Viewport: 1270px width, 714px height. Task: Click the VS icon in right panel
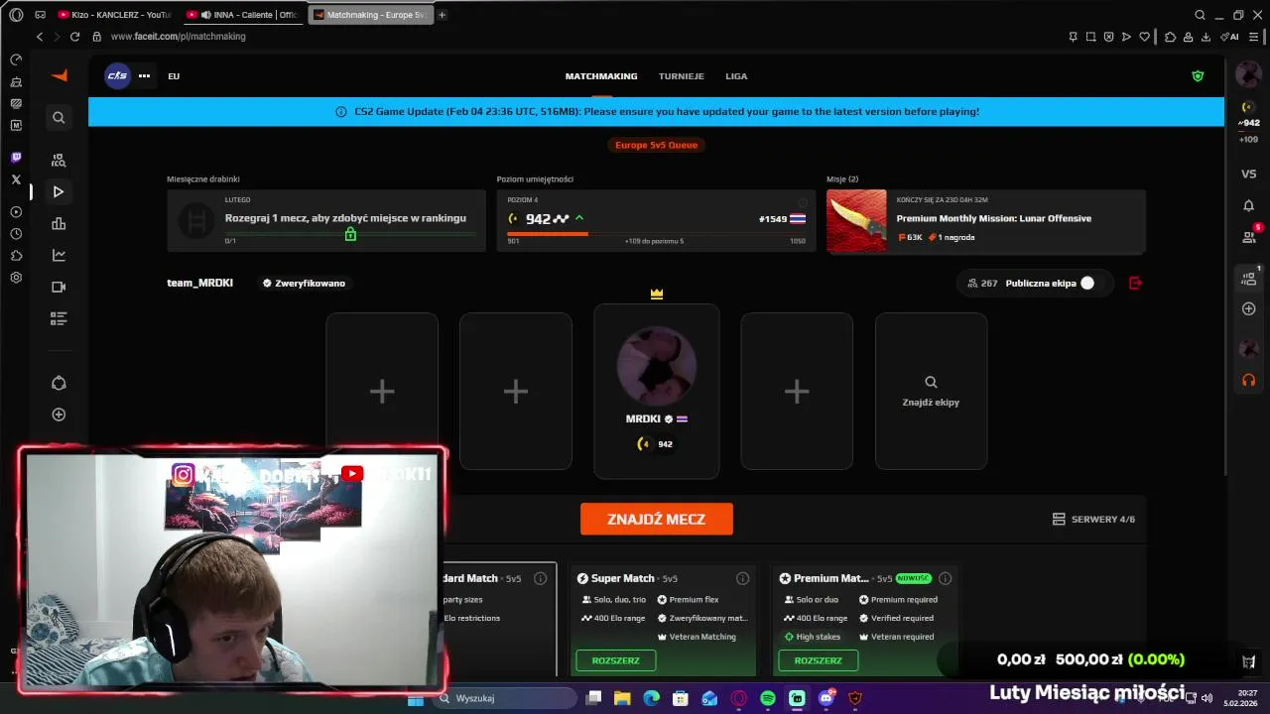point(1248,174)
